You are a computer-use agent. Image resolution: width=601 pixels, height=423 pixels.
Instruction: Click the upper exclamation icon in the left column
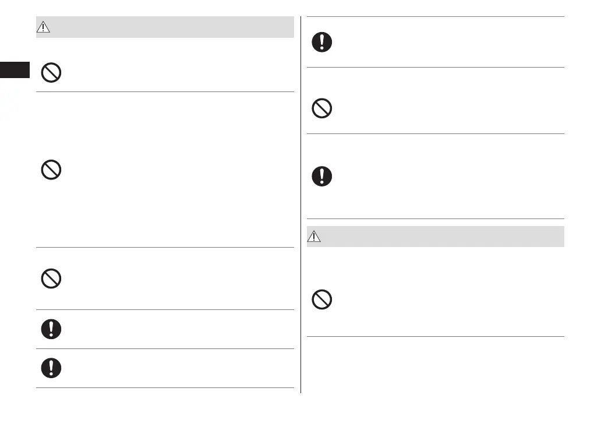point(51,329)
